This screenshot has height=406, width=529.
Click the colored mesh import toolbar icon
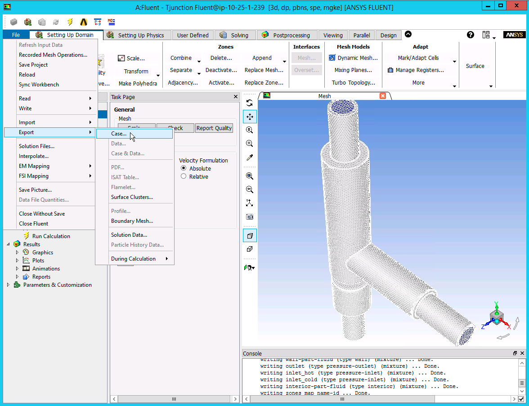[x=28, y=22]
